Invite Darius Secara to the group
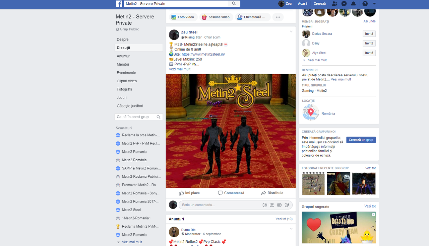The image size is (429, 246). 369,34
